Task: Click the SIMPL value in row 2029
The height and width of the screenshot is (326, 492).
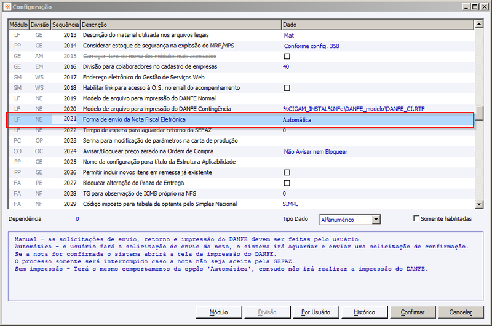Action: [290, 204]
